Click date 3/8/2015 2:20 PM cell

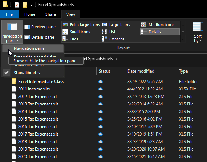tap(144, 112)
